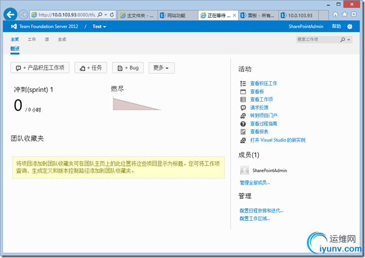365x258 pixels.
Task: Refresh the page with the reload icon
Action: (112, 15)
